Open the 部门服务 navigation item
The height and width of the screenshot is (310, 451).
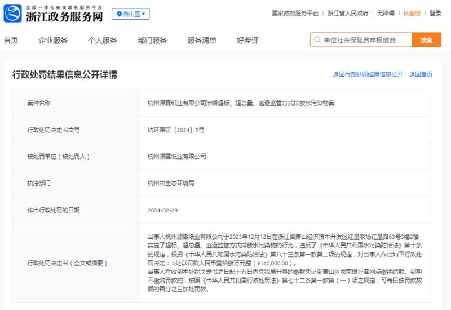152,41
